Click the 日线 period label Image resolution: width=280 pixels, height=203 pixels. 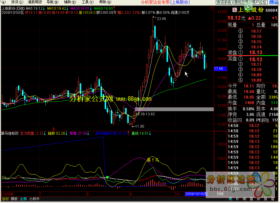coord(220,194)
